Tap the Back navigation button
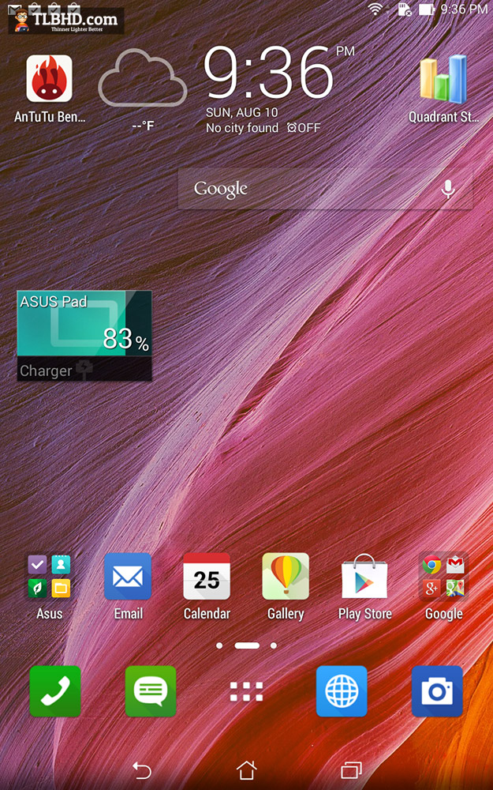 point(141,770)
